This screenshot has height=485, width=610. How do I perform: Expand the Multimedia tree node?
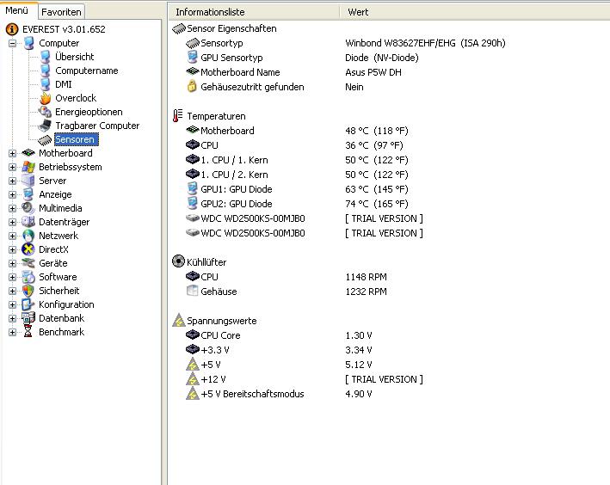pyautogui.click(x=12, y=208)
